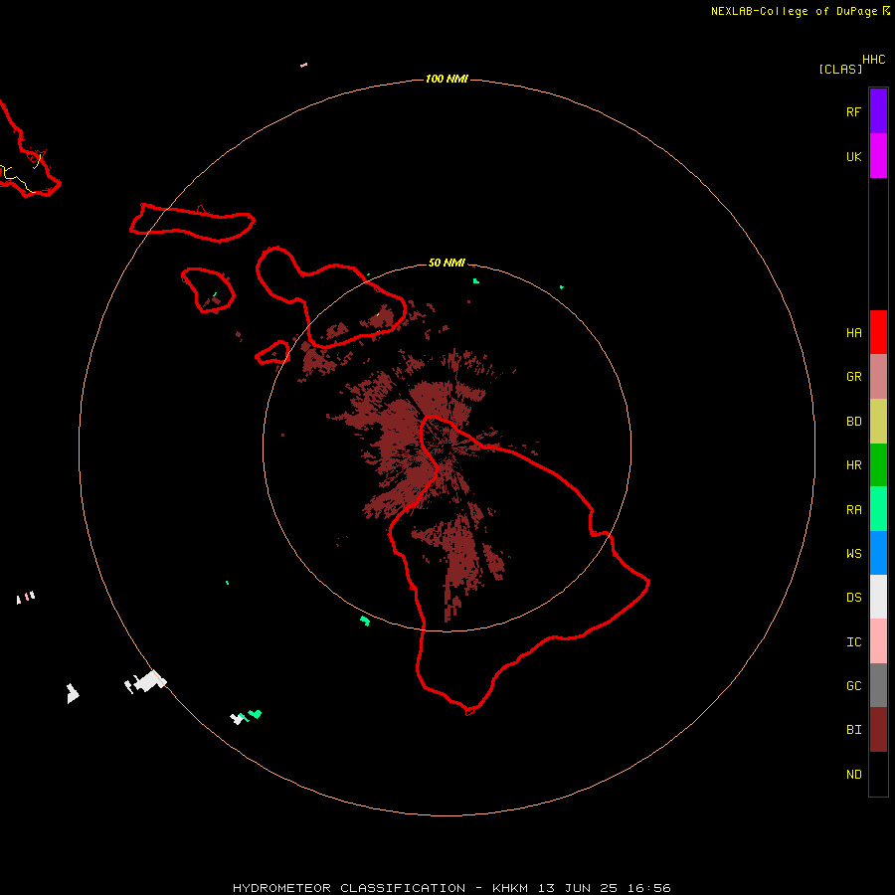Click the DS white legend swatch
The width and height of the screenshot is (895, 895).
[878, 597]
